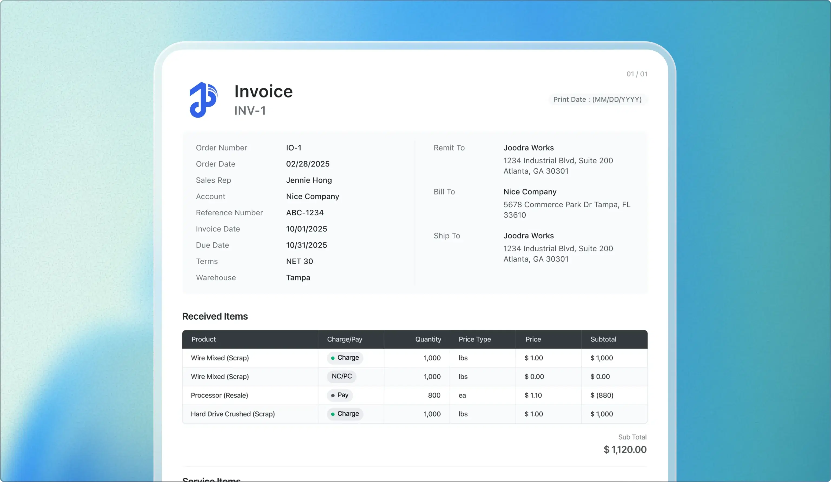Click the NC/PC badge
This screenshot has width=831, height=482.
pyautogui.click(x=342, y=376)
